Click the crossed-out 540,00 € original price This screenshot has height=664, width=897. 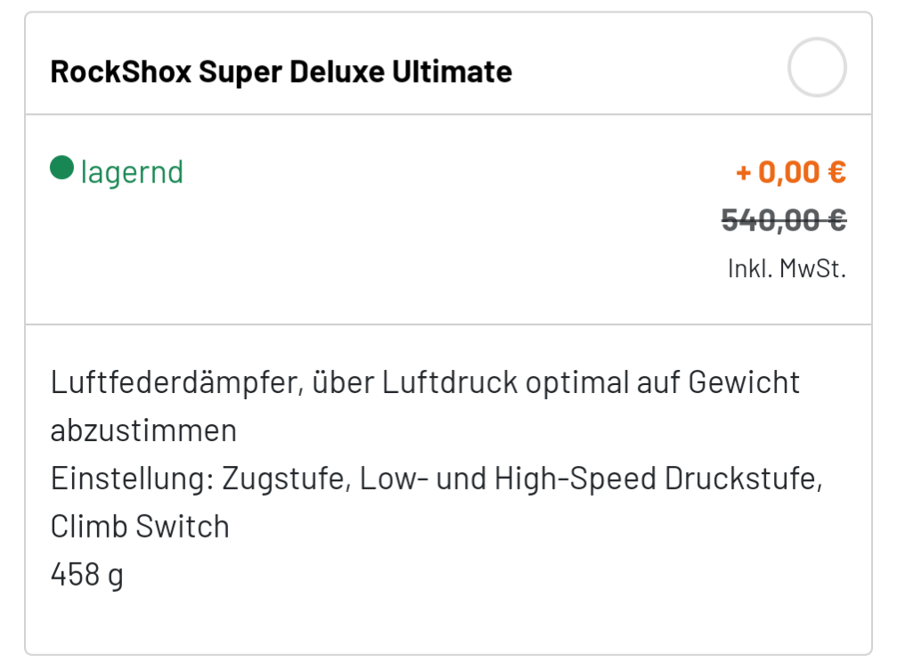coord(783,219)
